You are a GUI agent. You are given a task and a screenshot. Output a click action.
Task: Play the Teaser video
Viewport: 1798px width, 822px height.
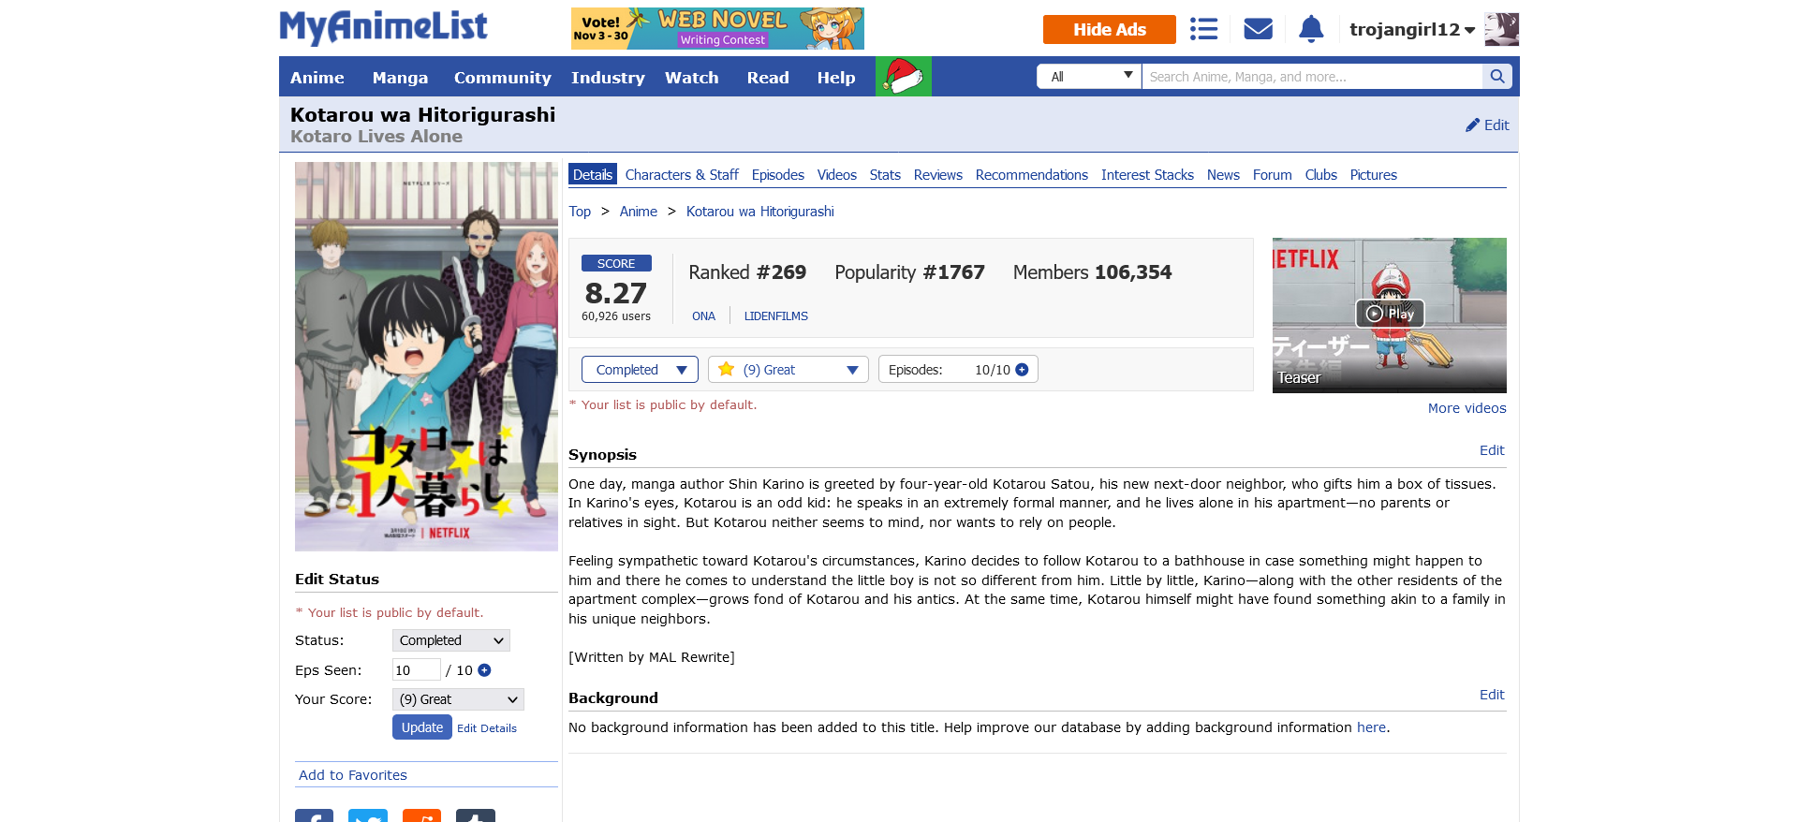(1390, 314)
